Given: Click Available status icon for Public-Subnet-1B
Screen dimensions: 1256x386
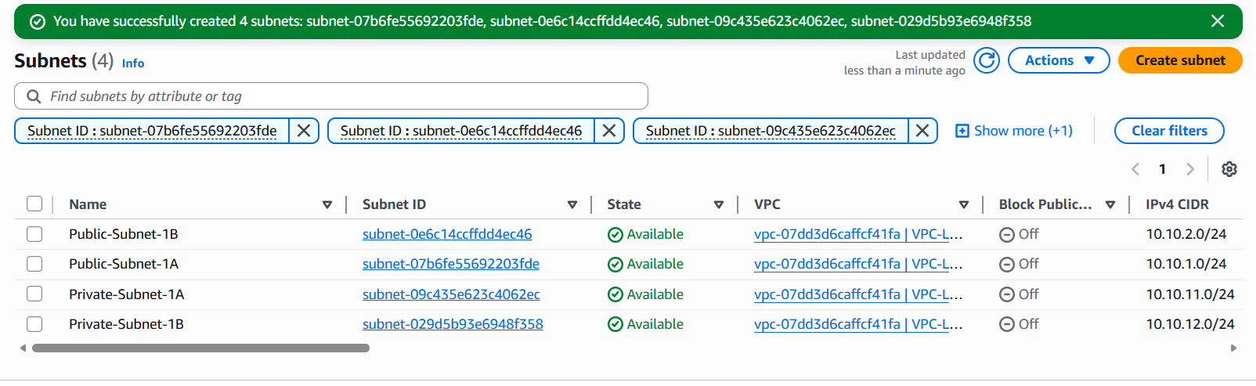Looking at the screenshot, I should click(x=615, y=235).
